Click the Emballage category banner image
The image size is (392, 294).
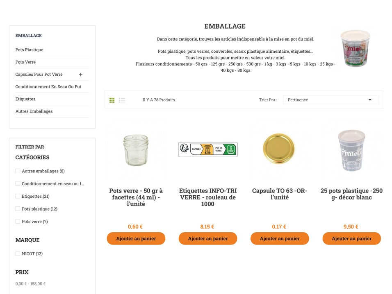click(x=355, y=48)
